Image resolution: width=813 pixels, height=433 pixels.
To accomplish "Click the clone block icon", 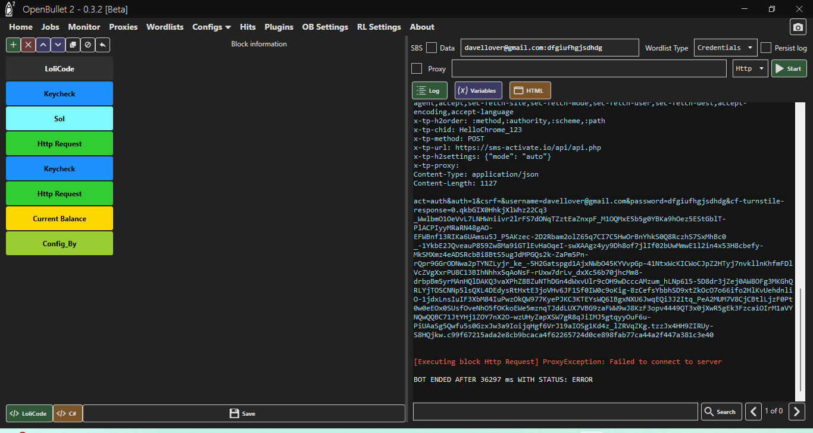I will click(x=73, y=45).
